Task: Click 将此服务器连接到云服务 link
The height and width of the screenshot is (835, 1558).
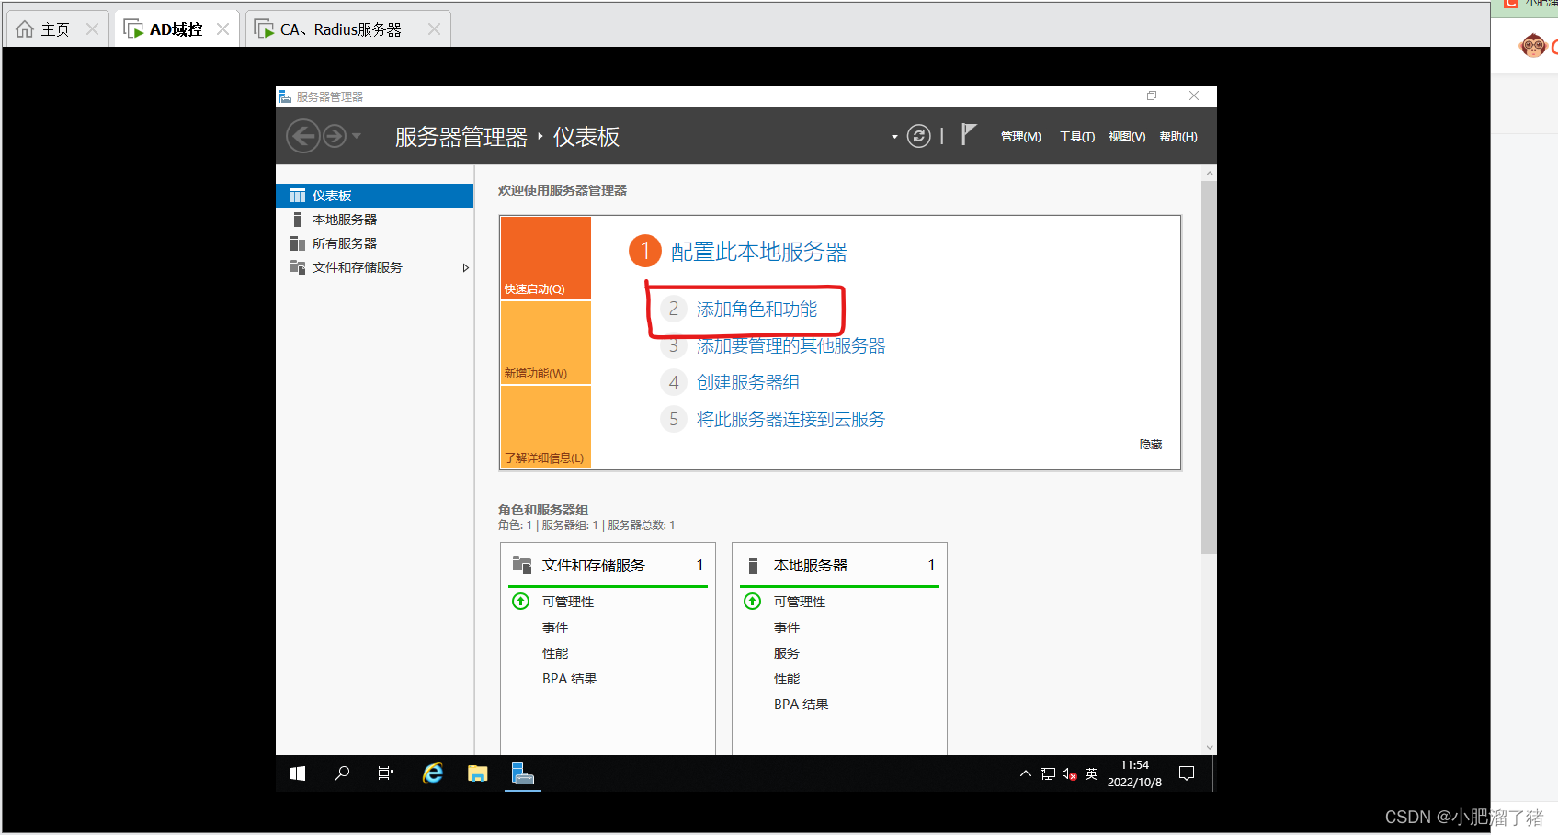Action: [x=790, y=420]
